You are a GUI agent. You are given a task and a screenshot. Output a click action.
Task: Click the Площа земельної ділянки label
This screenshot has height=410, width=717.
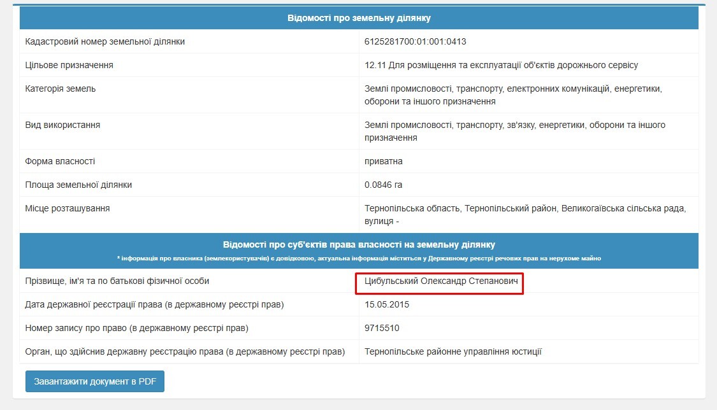tap(78, 185)
